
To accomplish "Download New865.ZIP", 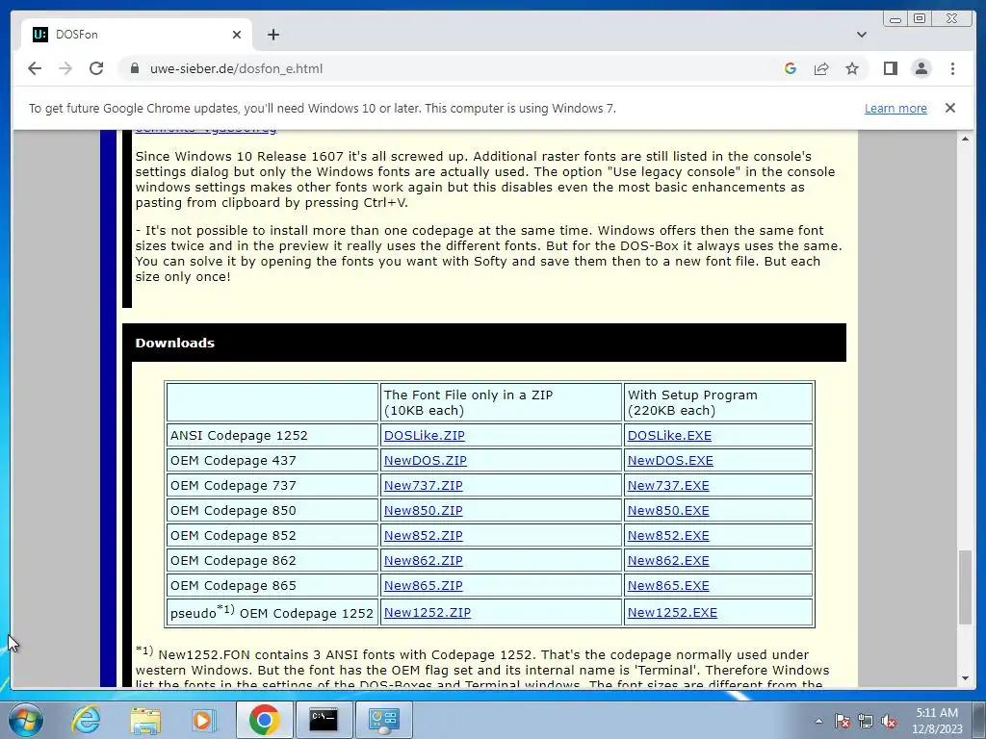I will click(x=424, y=586).
